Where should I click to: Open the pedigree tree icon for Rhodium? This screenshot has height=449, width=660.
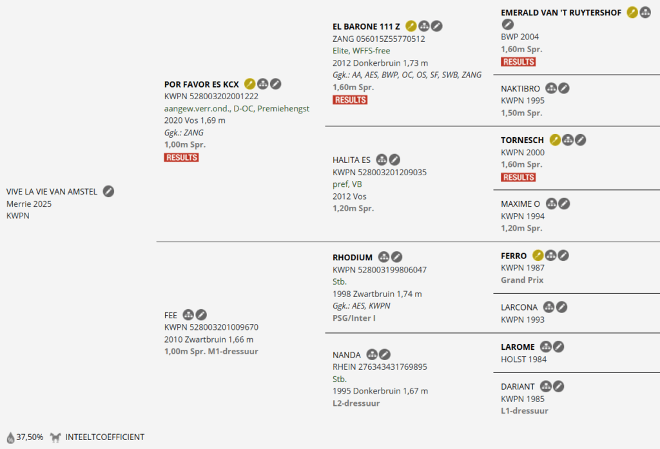[384, 257]
